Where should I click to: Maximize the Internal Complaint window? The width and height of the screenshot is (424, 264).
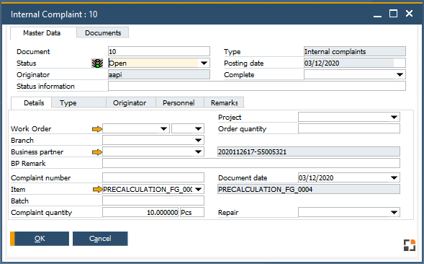(393, 13)
